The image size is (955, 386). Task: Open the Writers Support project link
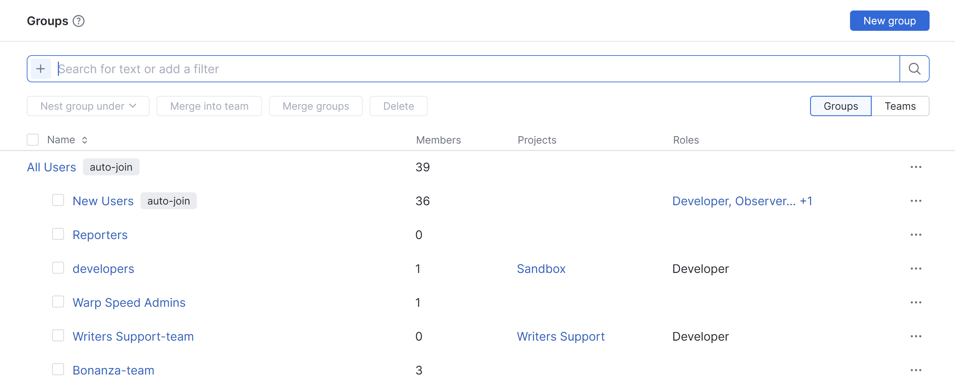pyautogui.click(x=560, y=336)
